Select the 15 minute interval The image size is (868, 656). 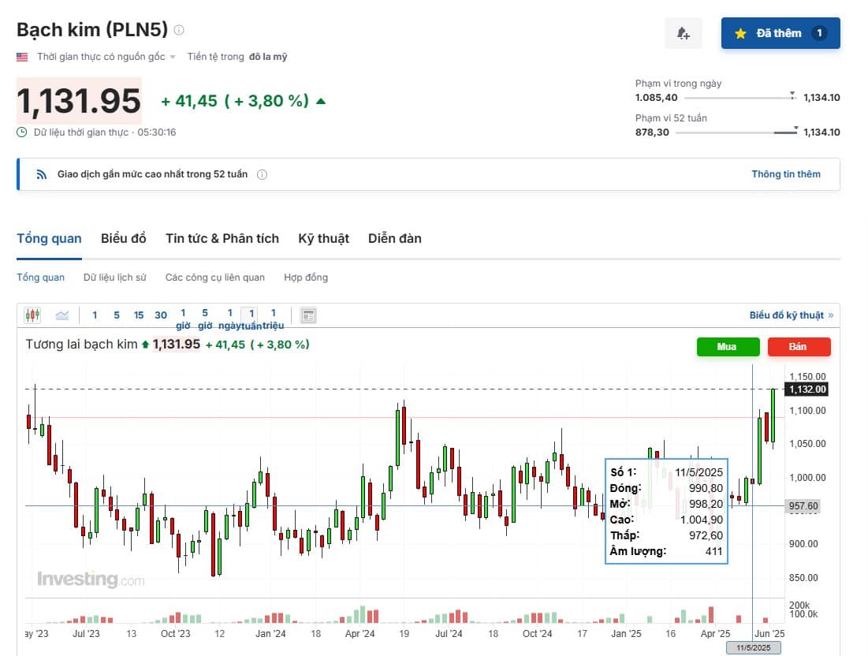pyautogui.click(x=139, y=315)
